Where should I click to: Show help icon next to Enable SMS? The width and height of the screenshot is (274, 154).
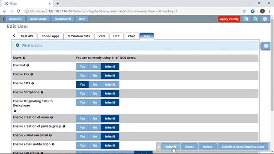coord(33,83)
